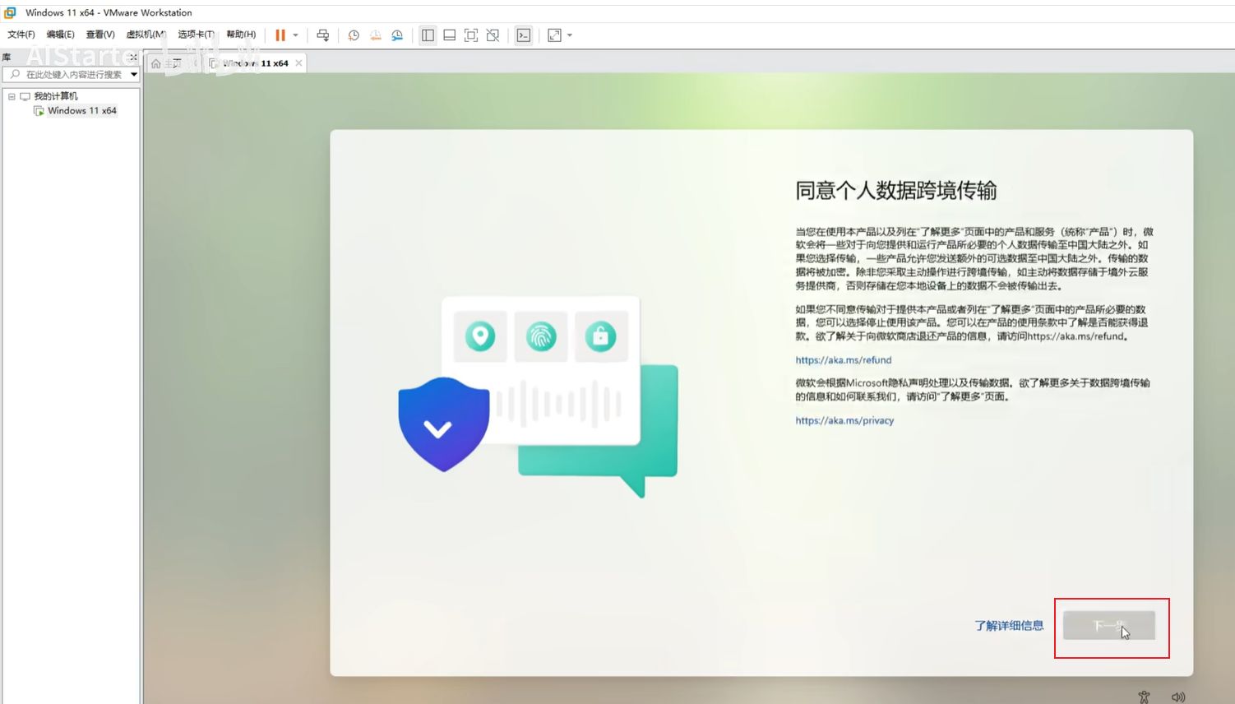Click the send Ctrl+Alt+Del toolbar icon
Screen dimensions: 1235x704
[x=323, y=35]
